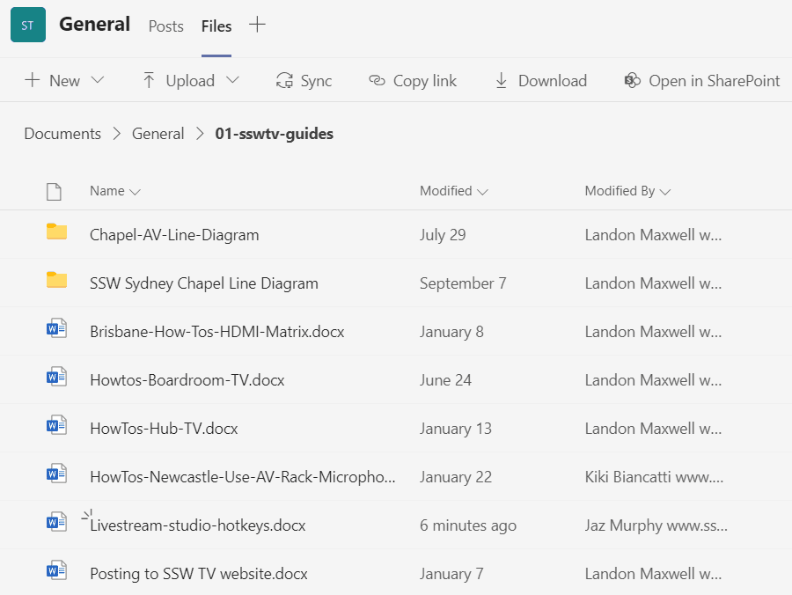Open in SharePoint via toolbar icon
The image size is (792, 595).
[x=632, y=81]
